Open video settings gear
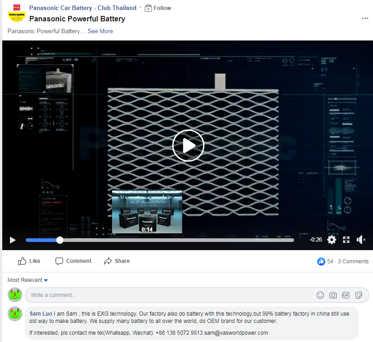The height and width of the screenshot is (342, 373). pos(332,240)
